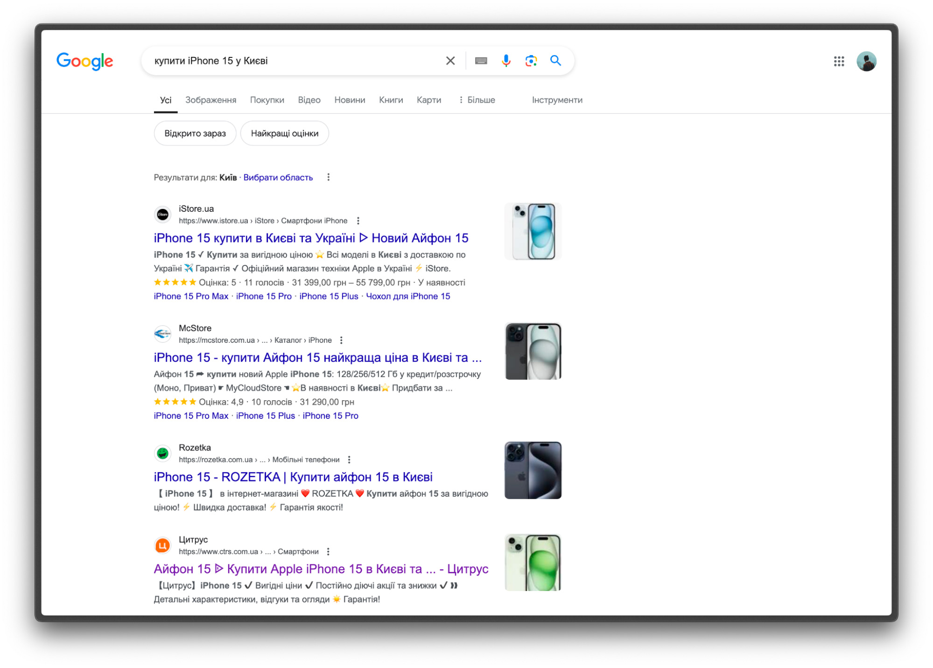Image resolution: width=933 pixels, height=668 pixels.
Task: Open three-dot menu for McStore result
Action: click(341, 340)
